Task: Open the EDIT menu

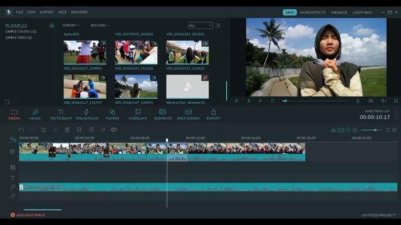Action: pos(31,12)
